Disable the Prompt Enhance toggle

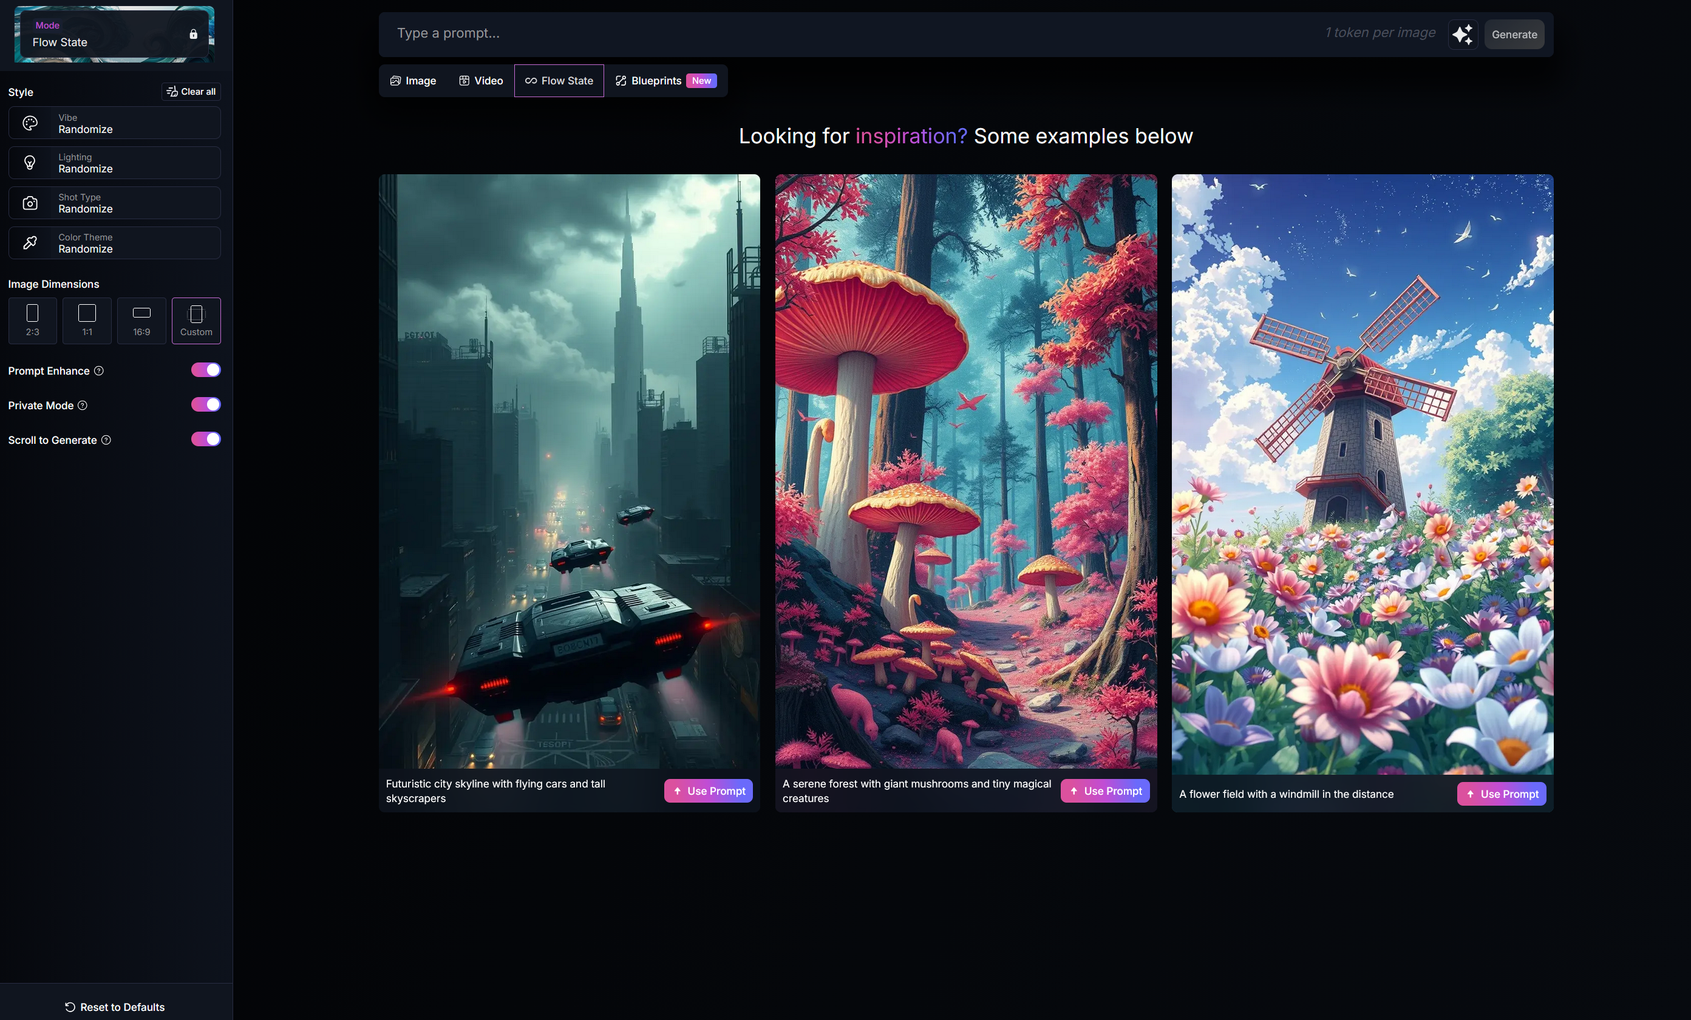(x=206, y=370)
